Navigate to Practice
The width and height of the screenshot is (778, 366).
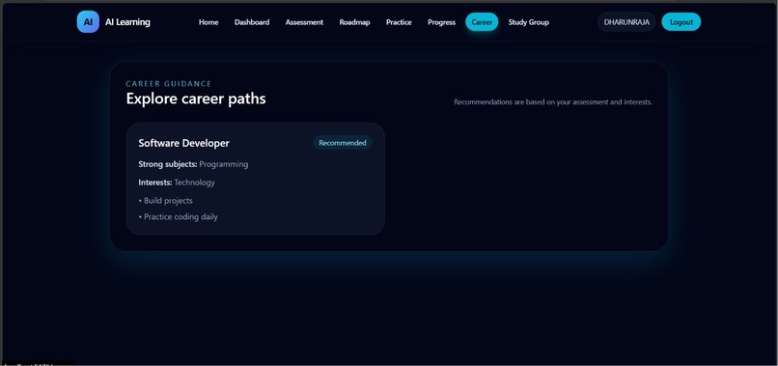coord(399,22)
